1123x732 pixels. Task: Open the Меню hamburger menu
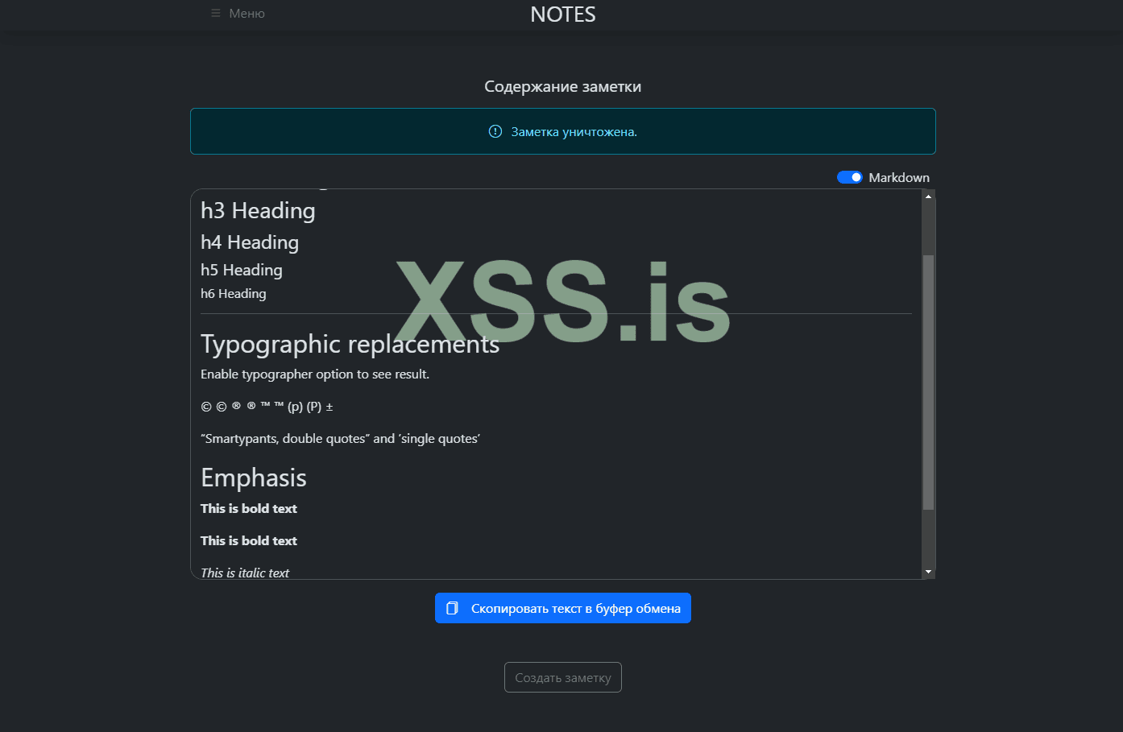(238, 14)
